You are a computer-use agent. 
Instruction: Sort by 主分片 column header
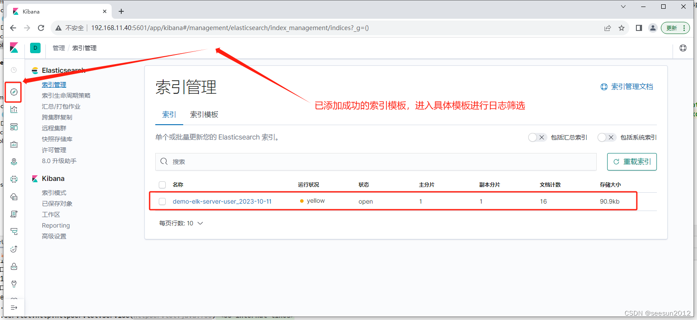click(427, 185)
